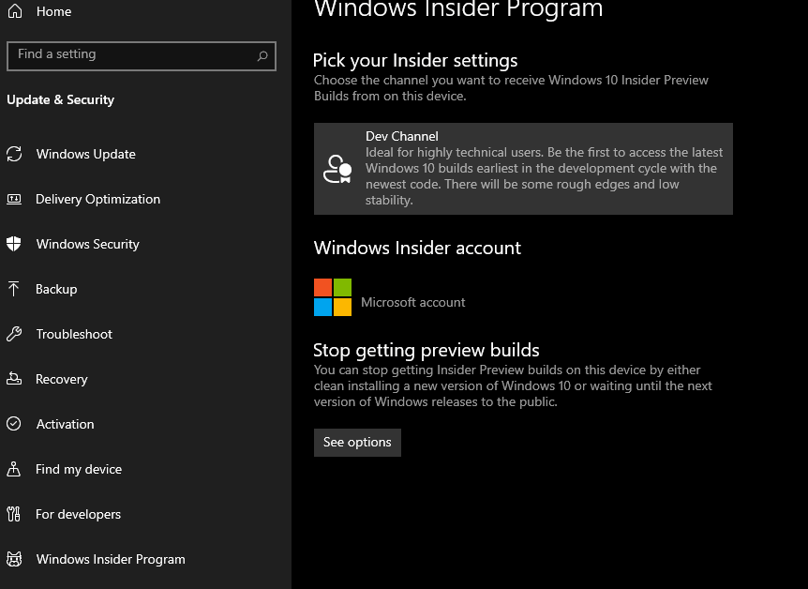This screenshot has width=808, height=589.
Task: Click the Activation checkmark circle icon
Action: (14, 423)
